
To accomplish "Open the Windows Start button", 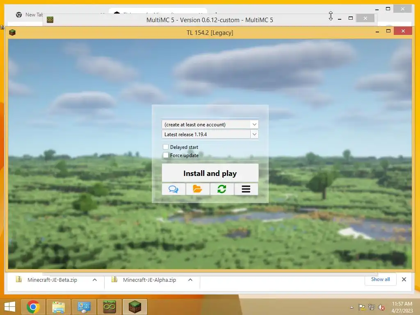I will click(10, 307).
